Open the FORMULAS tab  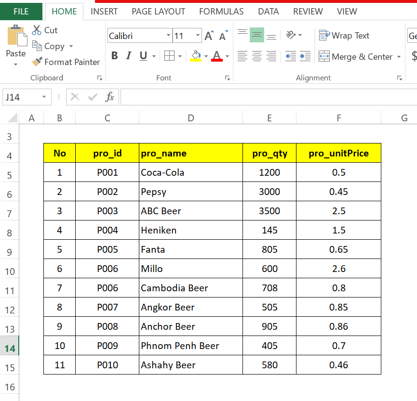(221, 12)
